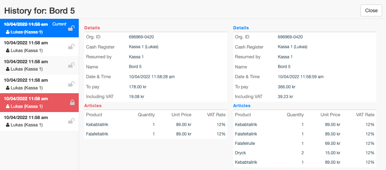Click the '69.00 kr' unit price

[332, 143]
